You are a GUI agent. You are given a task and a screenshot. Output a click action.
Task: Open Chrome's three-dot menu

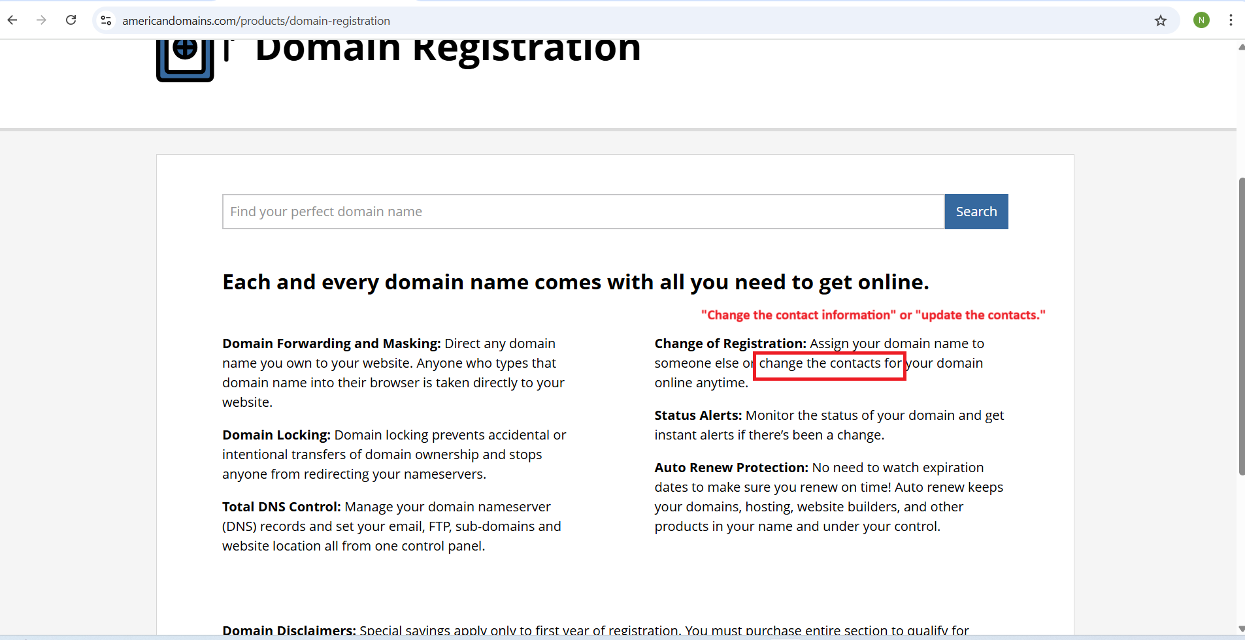tap(1230, 20)
